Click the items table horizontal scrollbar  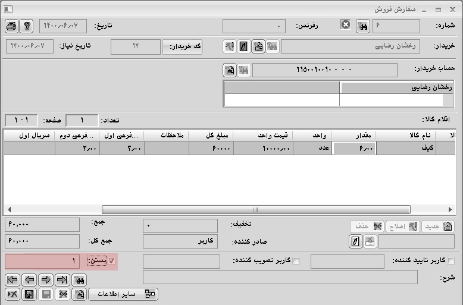click(256, 209)
